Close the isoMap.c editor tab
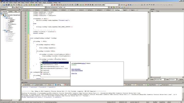Viewport: 184px width, 103px height. click(122, 10)
